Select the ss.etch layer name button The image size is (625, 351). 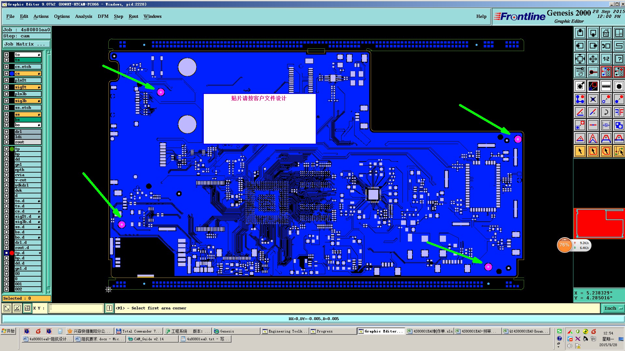click(x=28, y=108)
